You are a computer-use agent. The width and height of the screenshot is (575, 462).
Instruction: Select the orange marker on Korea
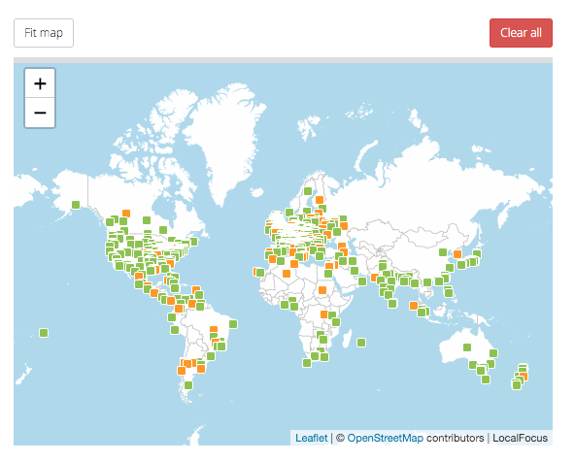[457, 254]
